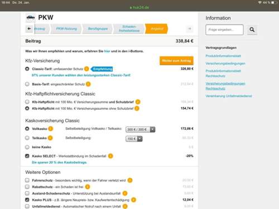The image size is (279, 209).
Task: Select the Angebot step tab
Action: tap(157, 28)
